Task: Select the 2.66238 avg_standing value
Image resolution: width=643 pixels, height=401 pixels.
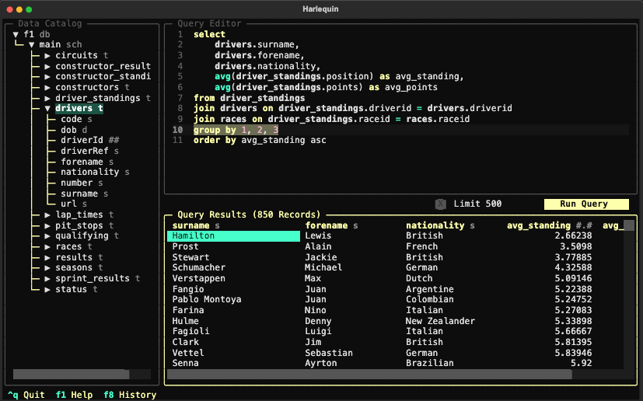Action: [573, 235]
